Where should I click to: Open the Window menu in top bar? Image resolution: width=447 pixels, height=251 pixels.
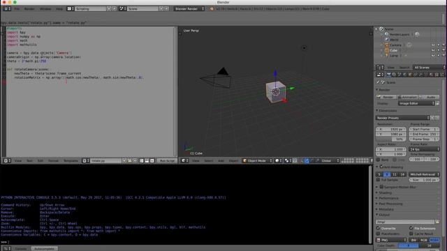(45, 9)
